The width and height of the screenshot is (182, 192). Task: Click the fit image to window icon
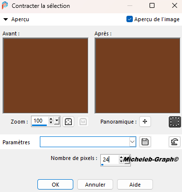coord(68,122)
